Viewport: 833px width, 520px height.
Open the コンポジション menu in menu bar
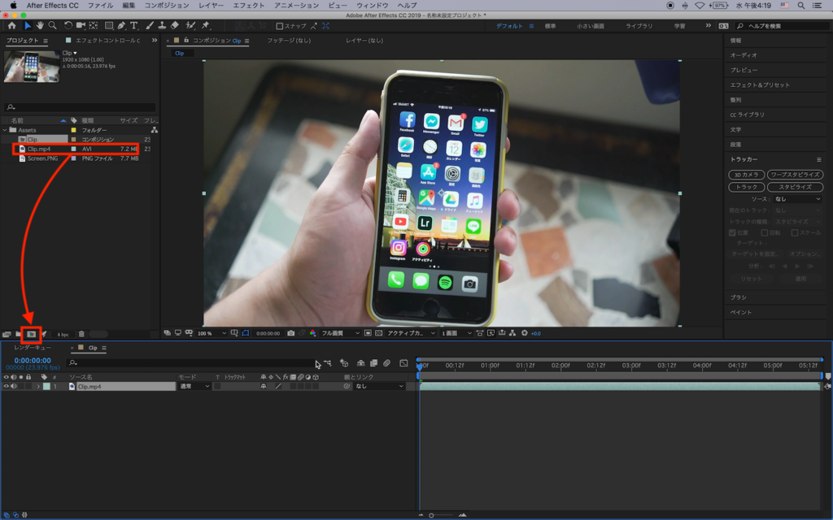166,5
